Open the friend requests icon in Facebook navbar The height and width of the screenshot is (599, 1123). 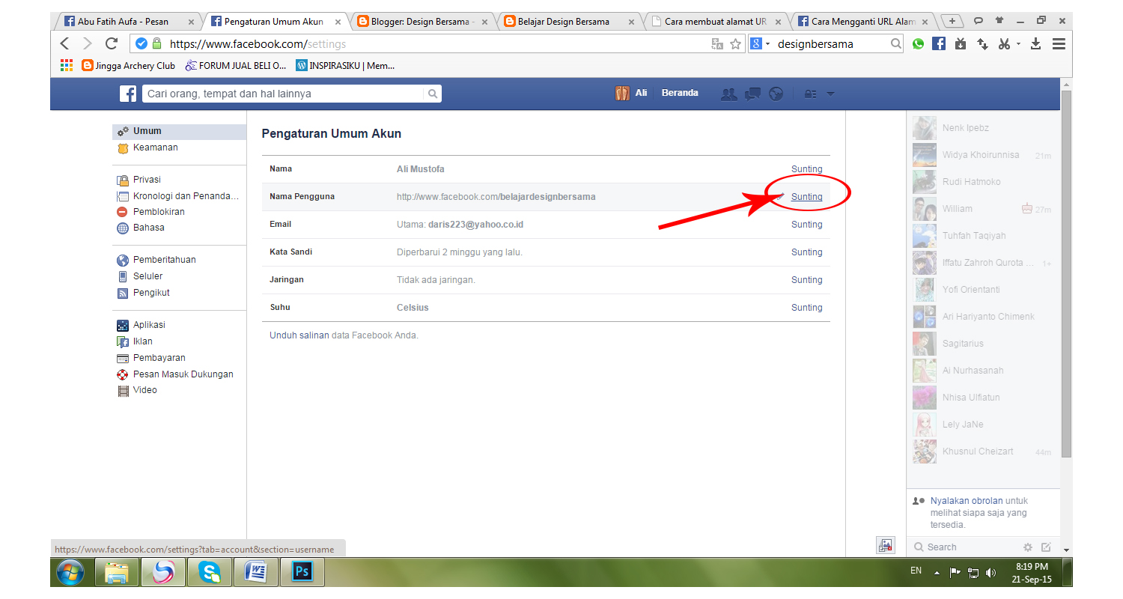pyautogui.click(x=728, y=93)
